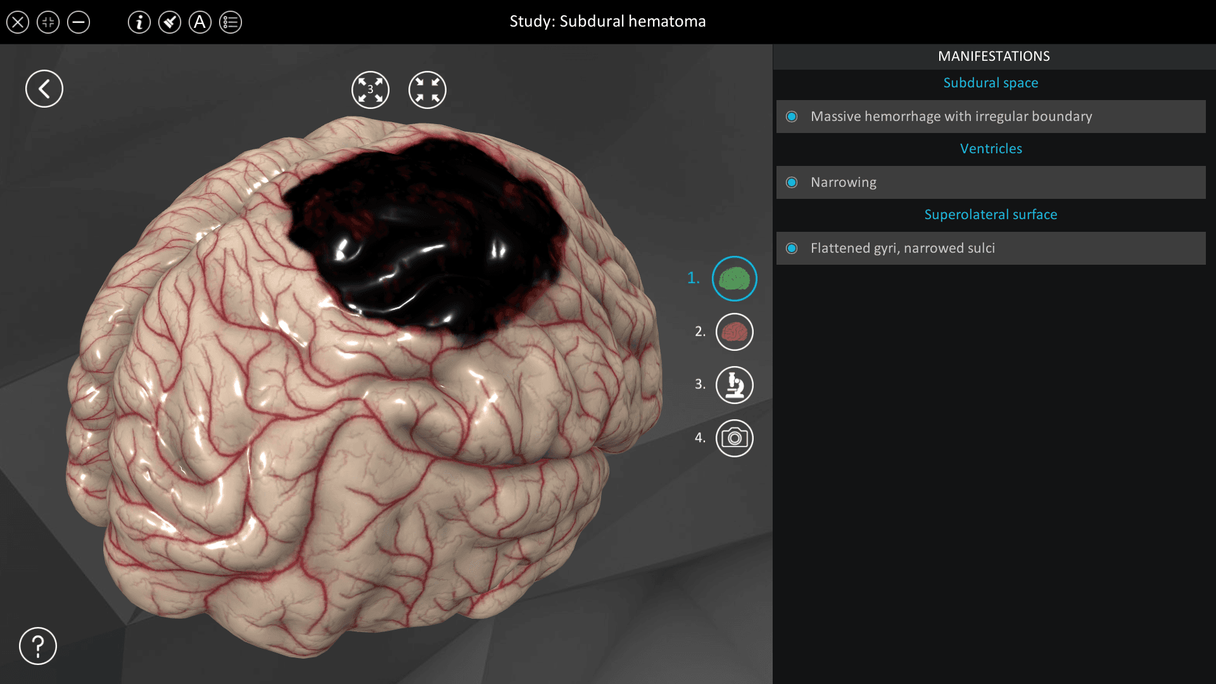Screen dimensions: 1216x684
Task: Open the information (i) panel
Action: pyautogui.click(x=139, y=23)
